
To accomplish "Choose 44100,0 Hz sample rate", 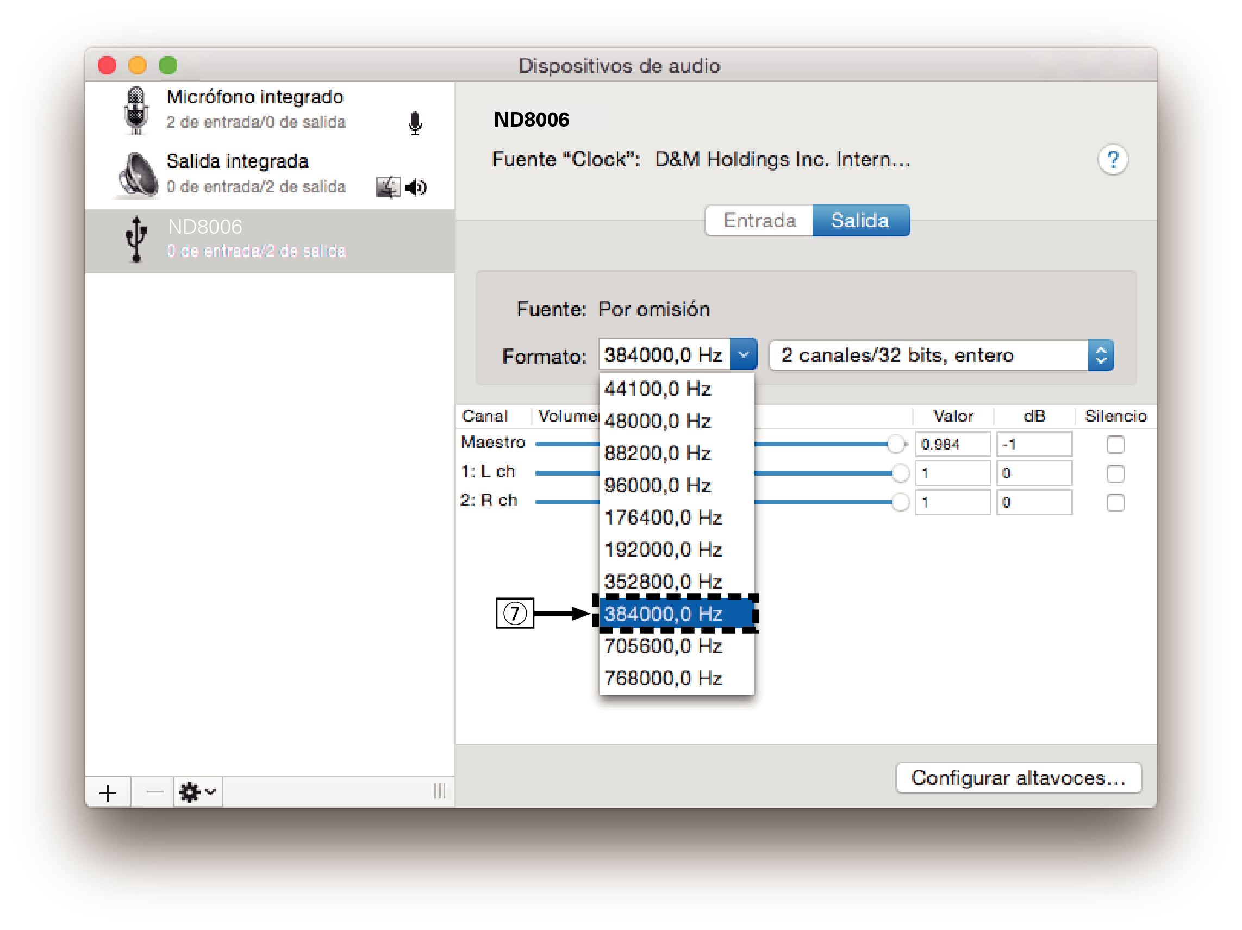I will coord(677,389).
